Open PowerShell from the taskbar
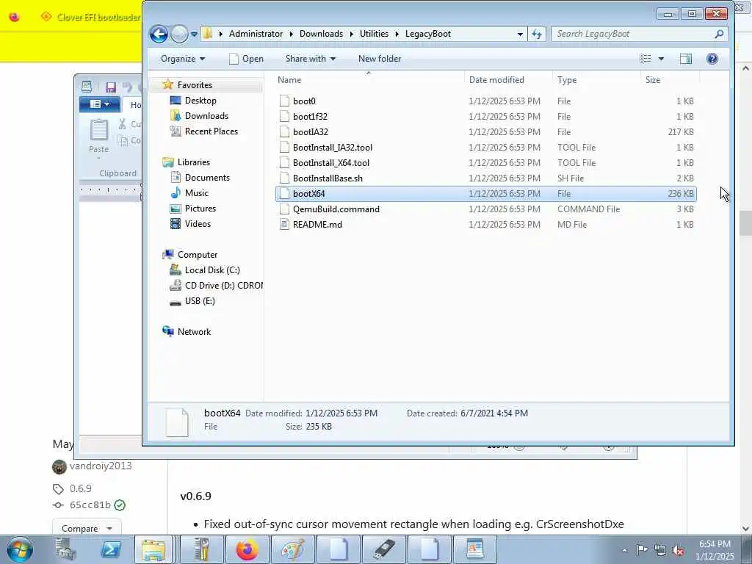This screenshot has height=564, width=752. 111,549
